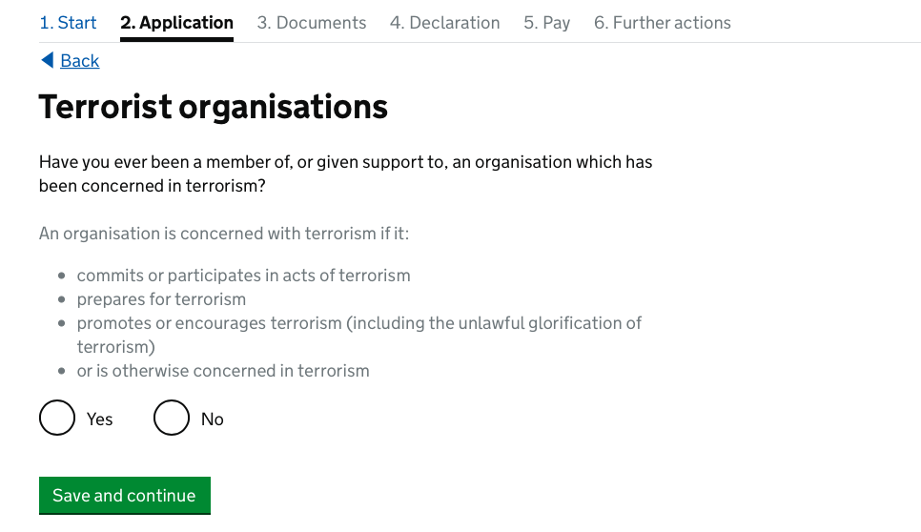Select the '2. Application' step tab
The height and width of the screenshot is (532, 921).
[176, 23]
